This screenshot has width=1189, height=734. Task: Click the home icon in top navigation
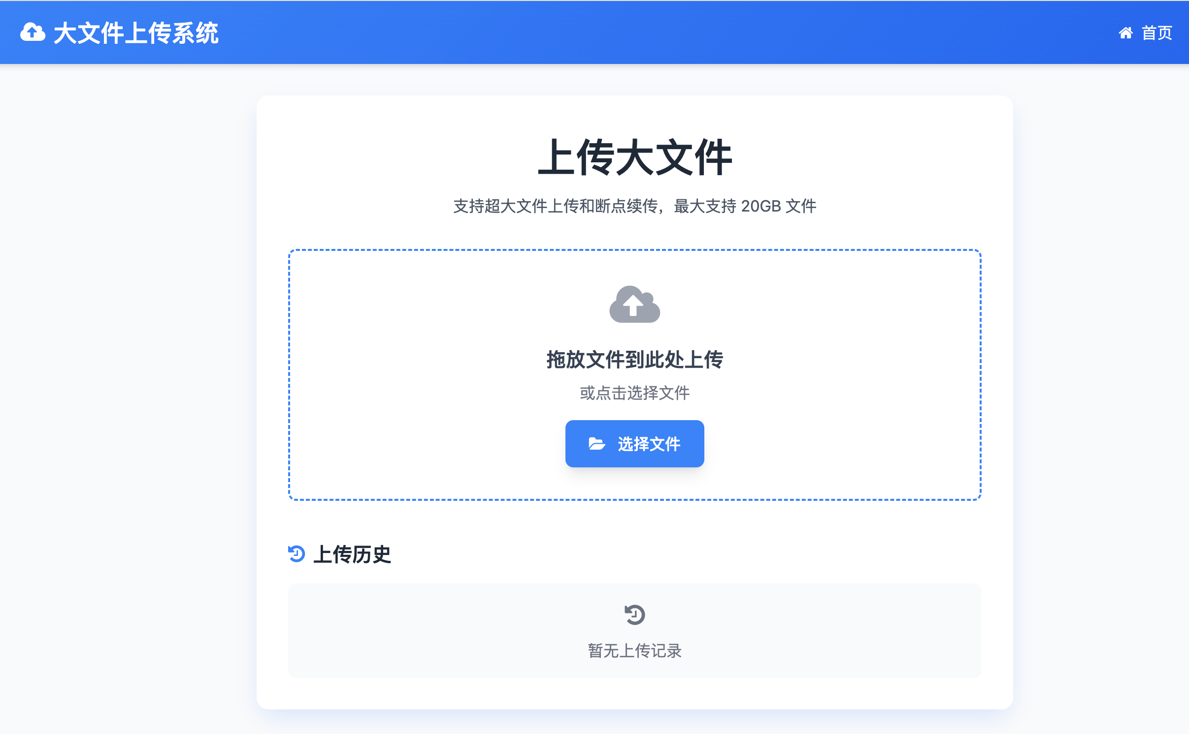(x=1126, y=33)
